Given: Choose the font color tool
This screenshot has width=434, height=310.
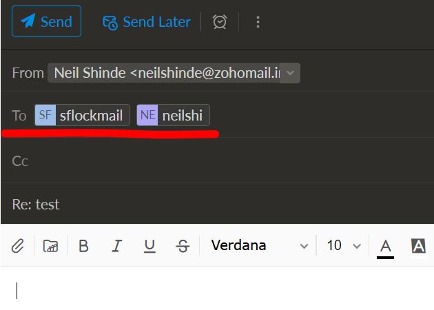Looking at the screenshot, I should click(385, 247).
